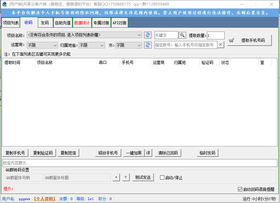
Task: Open the 数据统计 tab
Action: (82, 23)
